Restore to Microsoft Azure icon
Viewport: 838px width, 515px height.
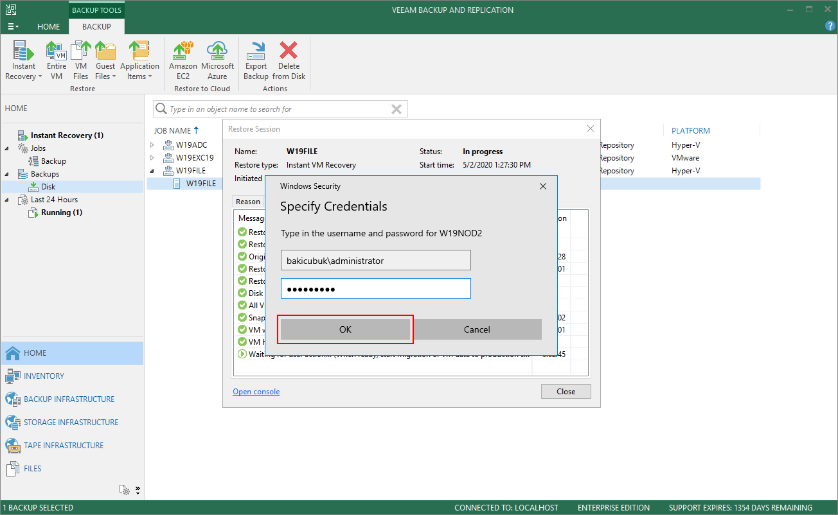pyautogui.click(x=217, y=60)
